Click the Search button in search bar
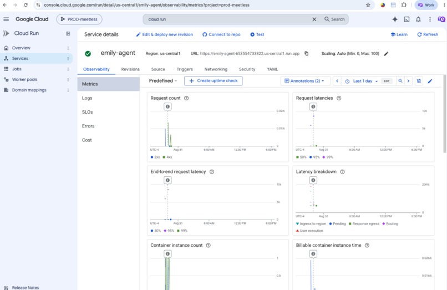Viewport: 447px width, 290px height. pyautogui.click(x=334, y=19)
